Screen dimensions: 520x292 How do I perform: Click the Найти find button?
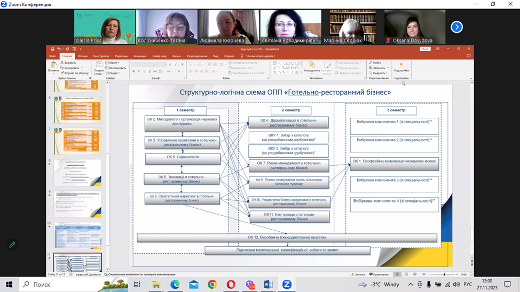pos(376,63)
